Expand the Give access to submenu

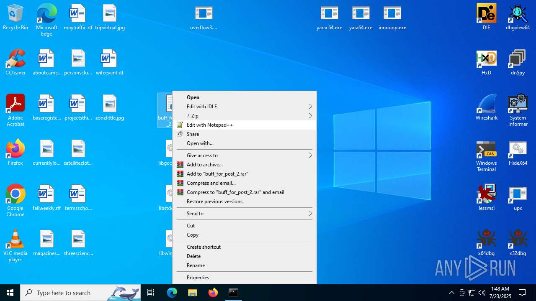(x=245, y=156)
